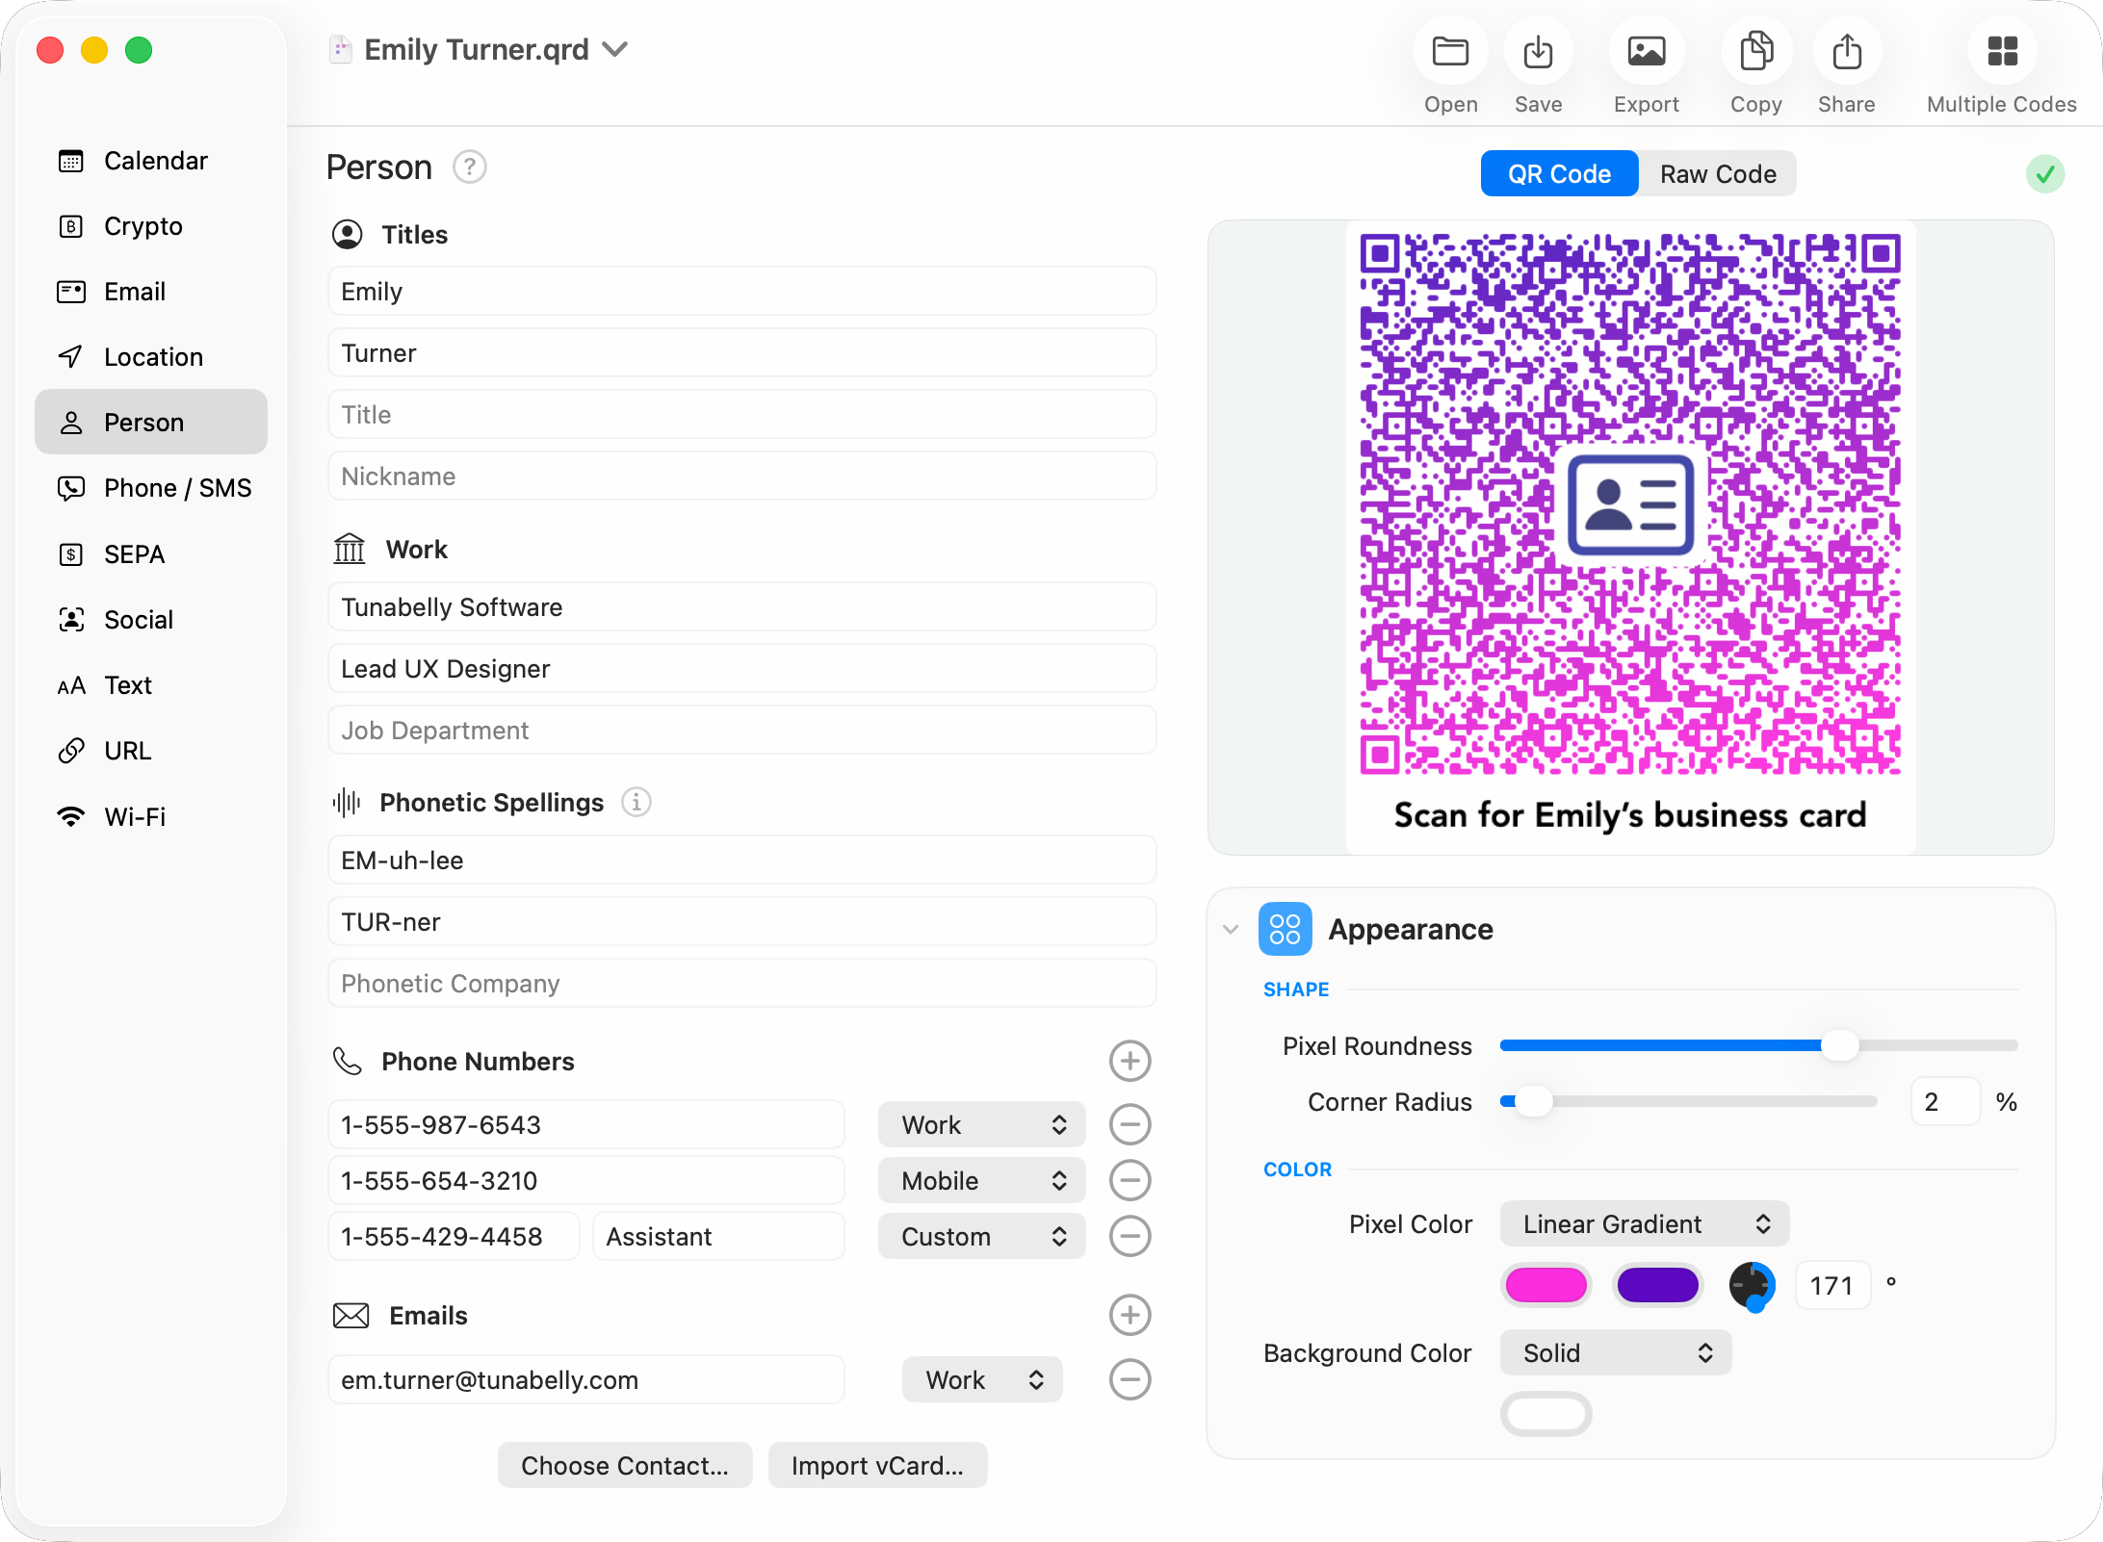Select Location in the sidebar
This screenshot has width=2103, height=1542.
click(x=151, y=357)
